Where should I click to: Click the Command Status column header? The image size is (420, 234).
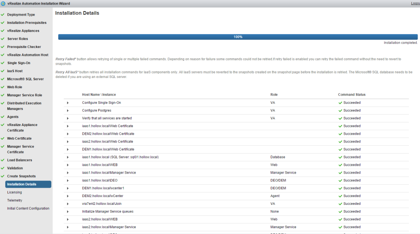(x=352, y=94)
